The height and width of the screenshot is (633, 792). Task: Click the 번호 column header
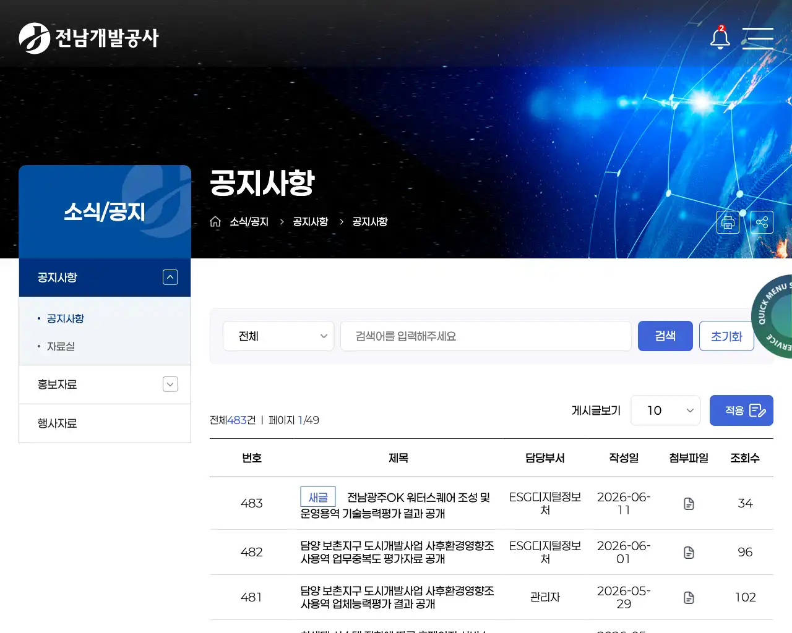click(x=252, y=458)
